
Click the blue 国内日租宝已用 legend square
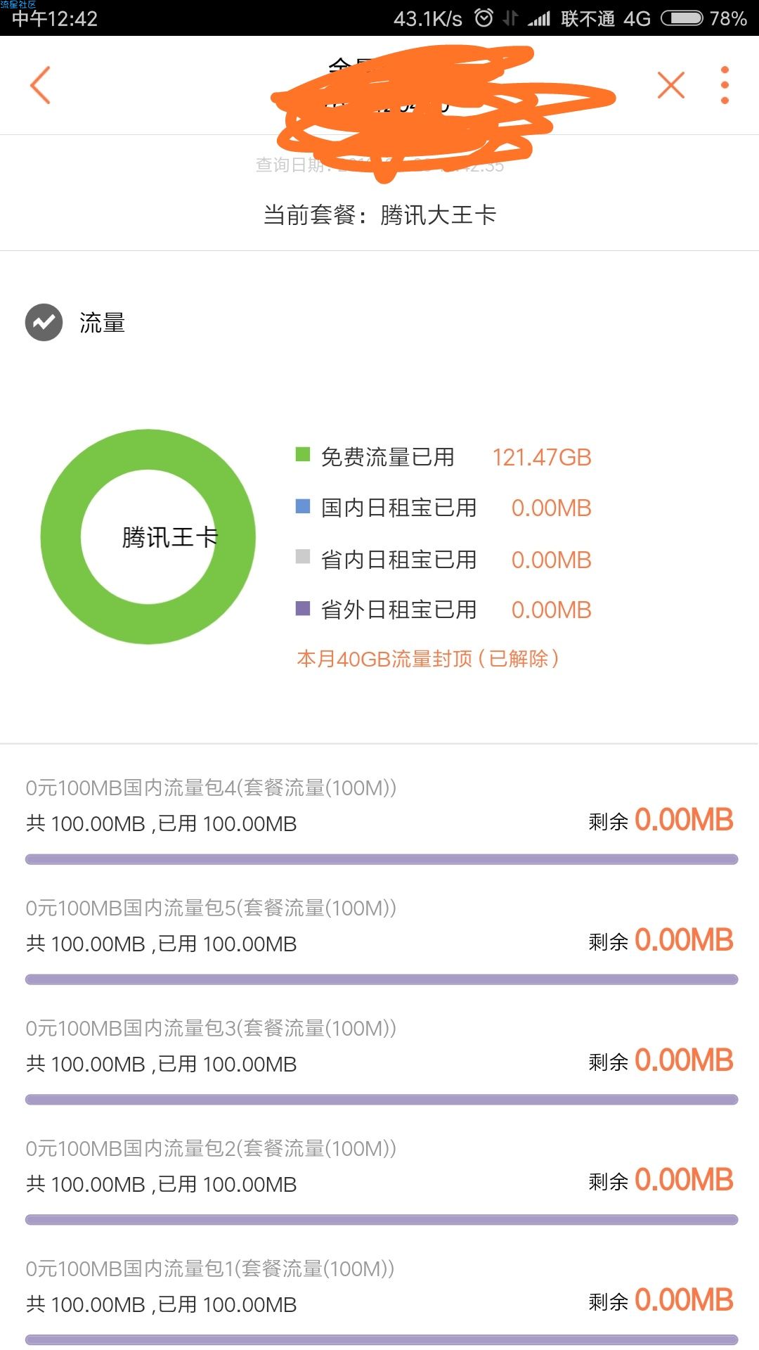pyautogui.click(x=303, y=506)
